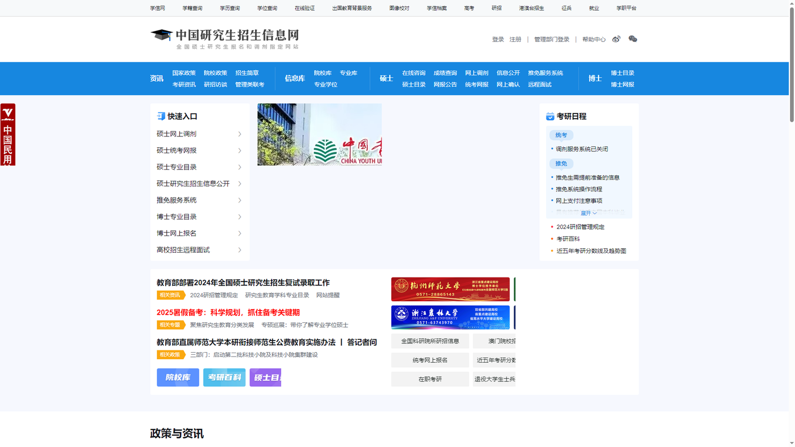The image size is (795, 447).
Task: Expand the 硕士研究生招生信息公开 arrow
Action: (240, 184)
